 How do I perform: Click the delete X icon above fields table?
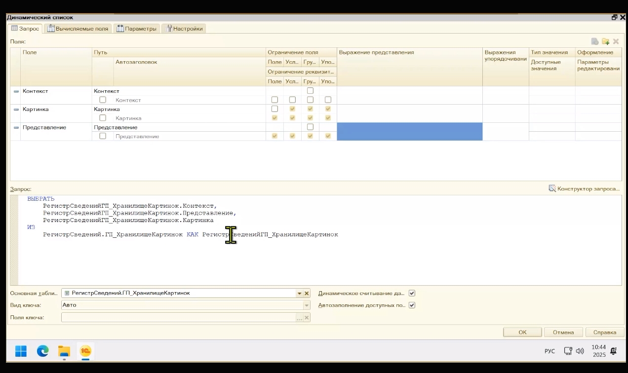[x=616, y=41]
